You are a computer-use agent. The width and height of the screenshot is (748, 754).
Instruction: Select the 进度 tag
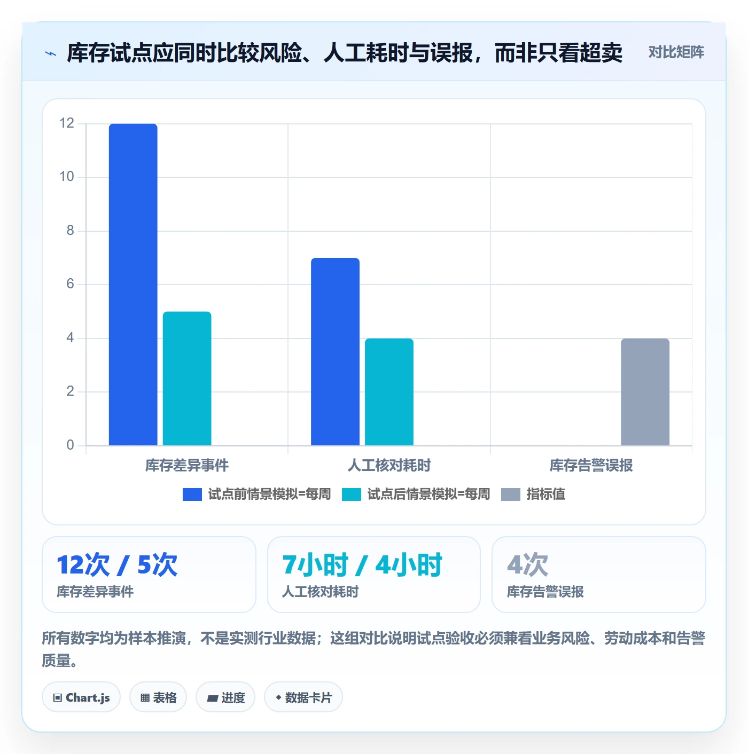point(225,697)
